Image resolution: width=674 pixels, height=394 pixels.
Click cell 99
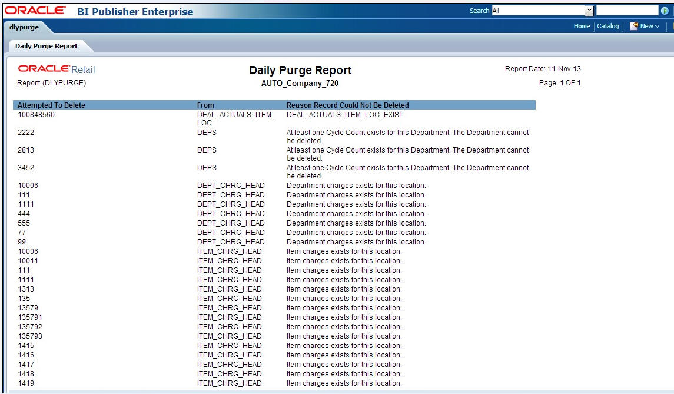22,242
